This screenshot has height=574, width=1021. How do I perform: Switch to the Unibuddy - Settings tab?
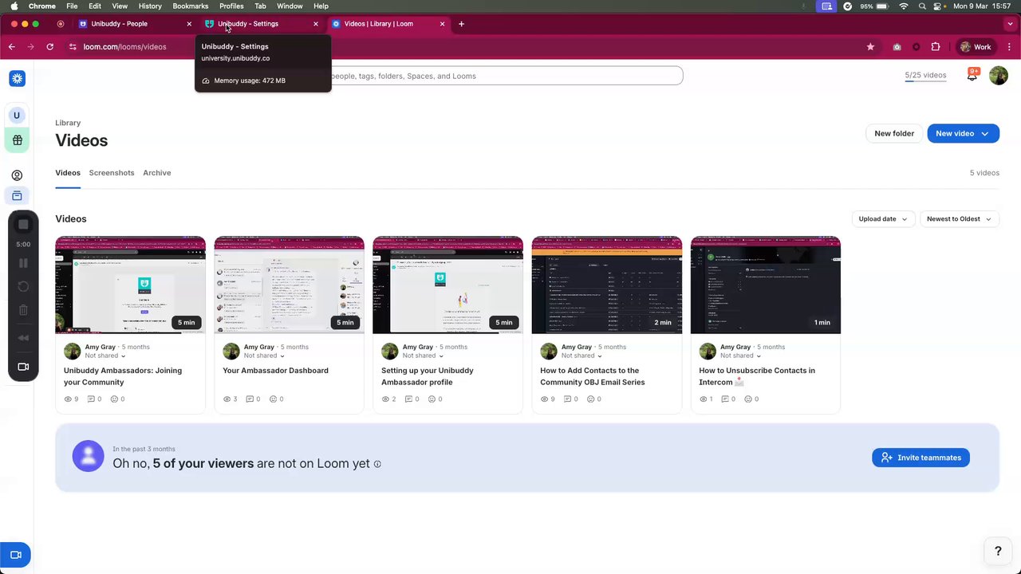click(261, 24)
